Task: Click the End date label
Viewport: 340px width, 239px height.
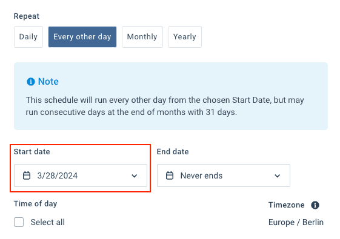Action: (173, 151)
